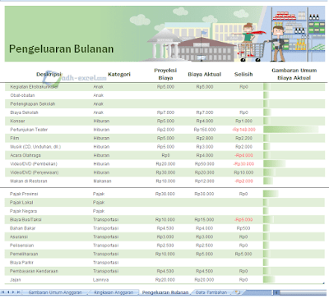Select the -Rp148.000 difference cell
Screen dimensions: 329x298
pos(243,130)
